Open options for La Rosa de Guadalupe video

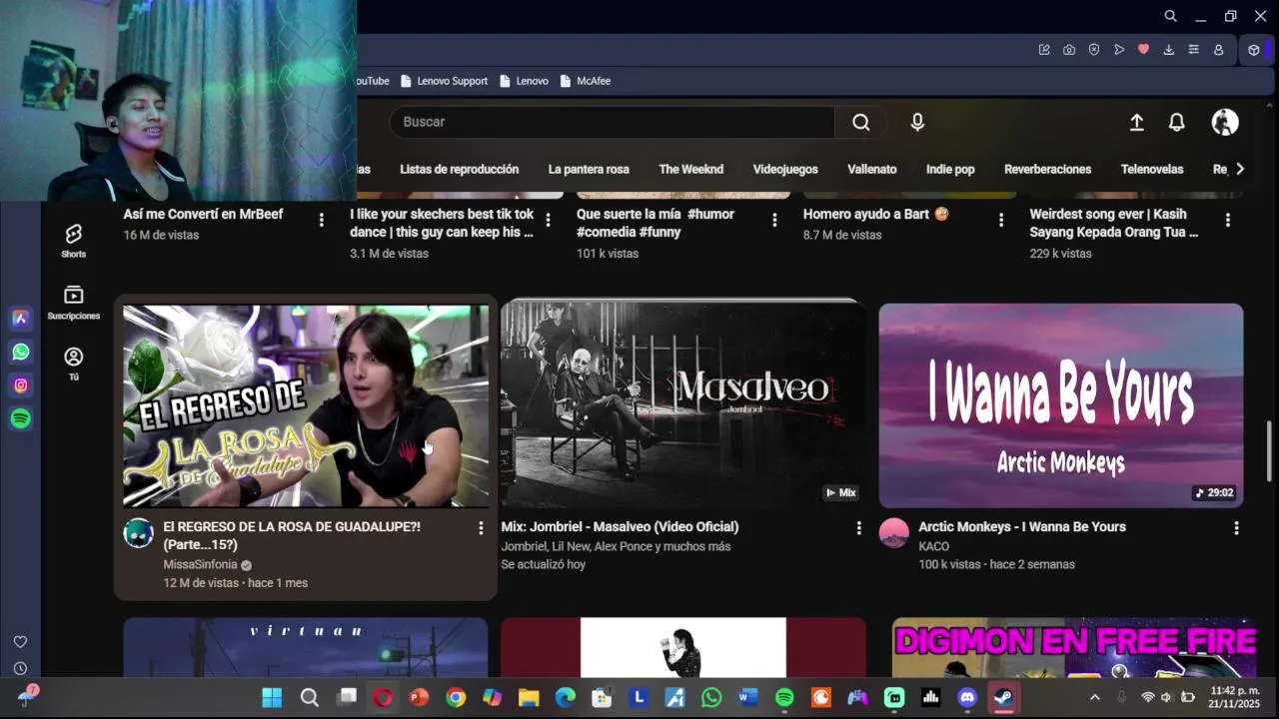(481, 528)
